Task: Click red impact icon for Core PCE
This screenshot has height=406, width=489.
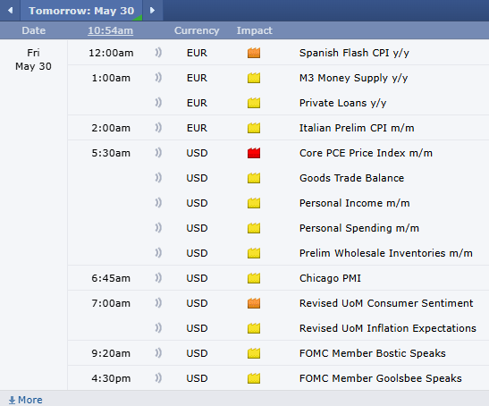Action: tap(254, 153)
